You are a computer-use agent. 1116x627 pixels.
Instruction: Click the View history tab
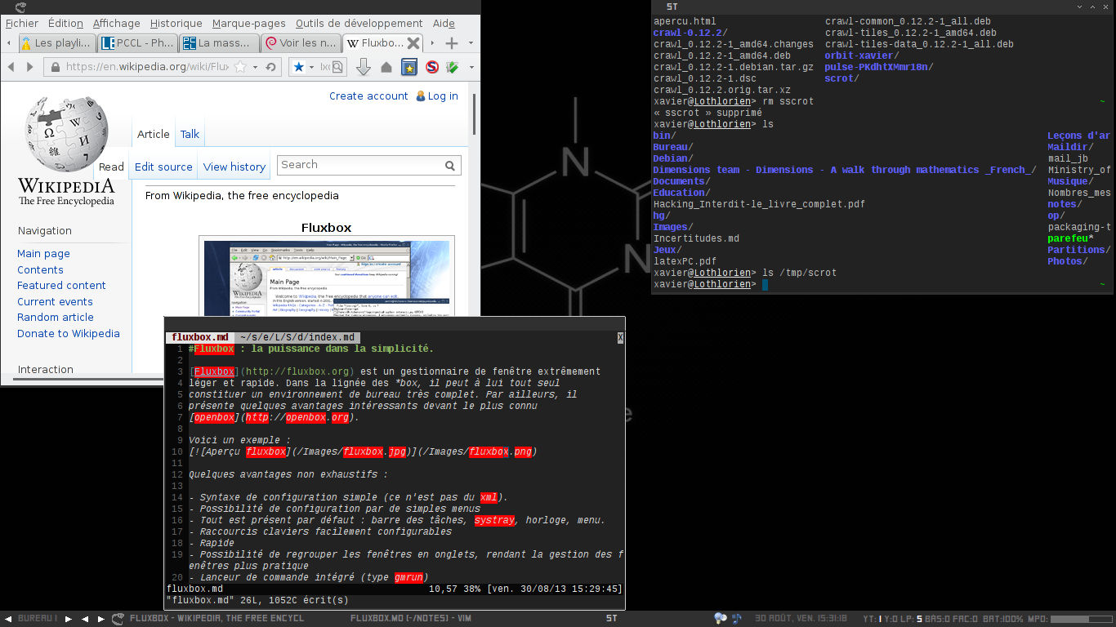click(234, 167)
